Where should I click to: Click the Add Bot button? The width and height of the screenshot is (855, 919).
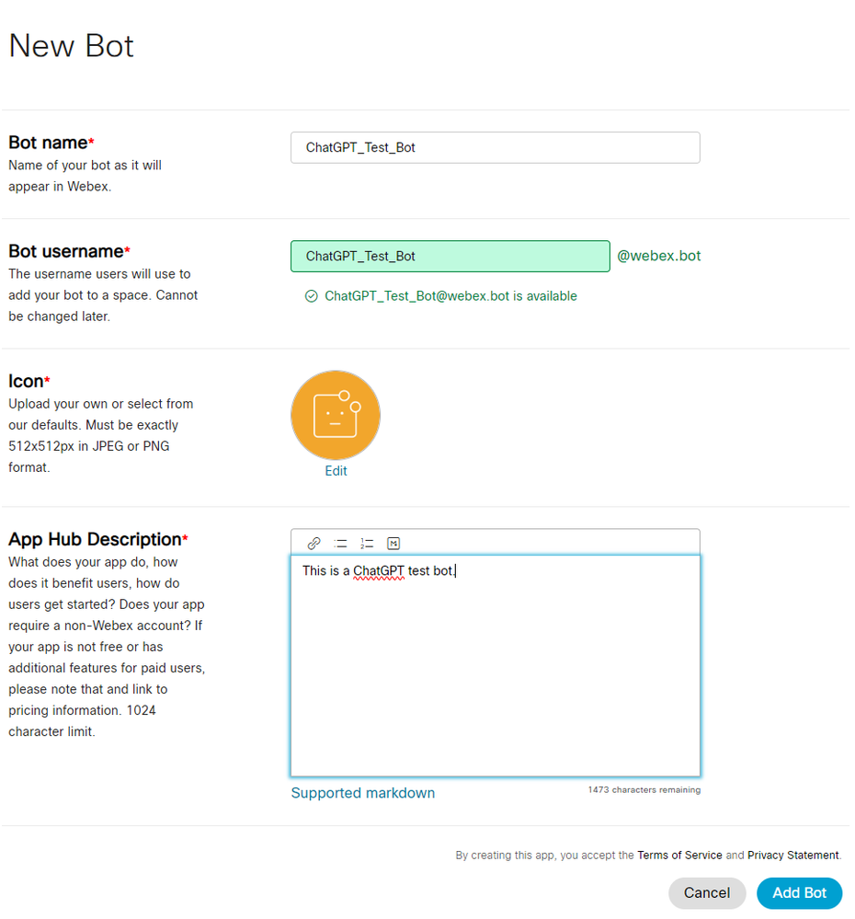799,892
